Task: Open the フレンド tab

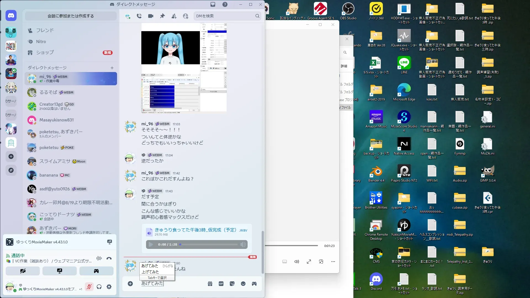Action: coord(45,30)
